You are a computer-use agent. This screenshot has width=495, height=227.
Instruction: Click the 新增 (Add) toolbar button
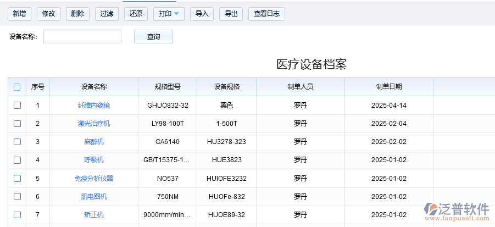point(19,14)
